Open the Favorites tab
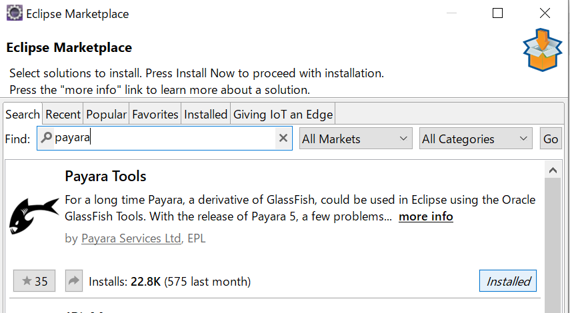570x313 pixels. tap(155, 115)
